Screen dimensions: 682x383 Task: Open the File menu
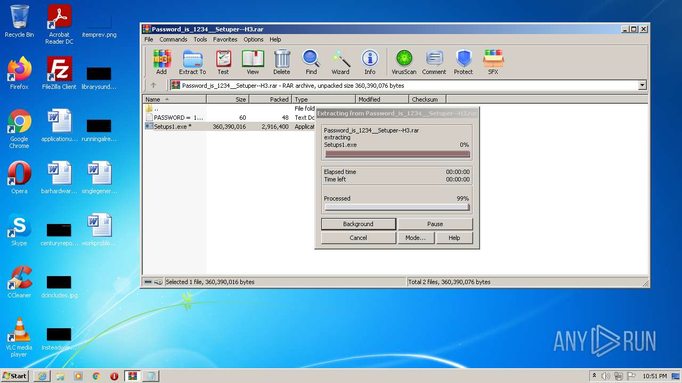[x=149, y=39]
